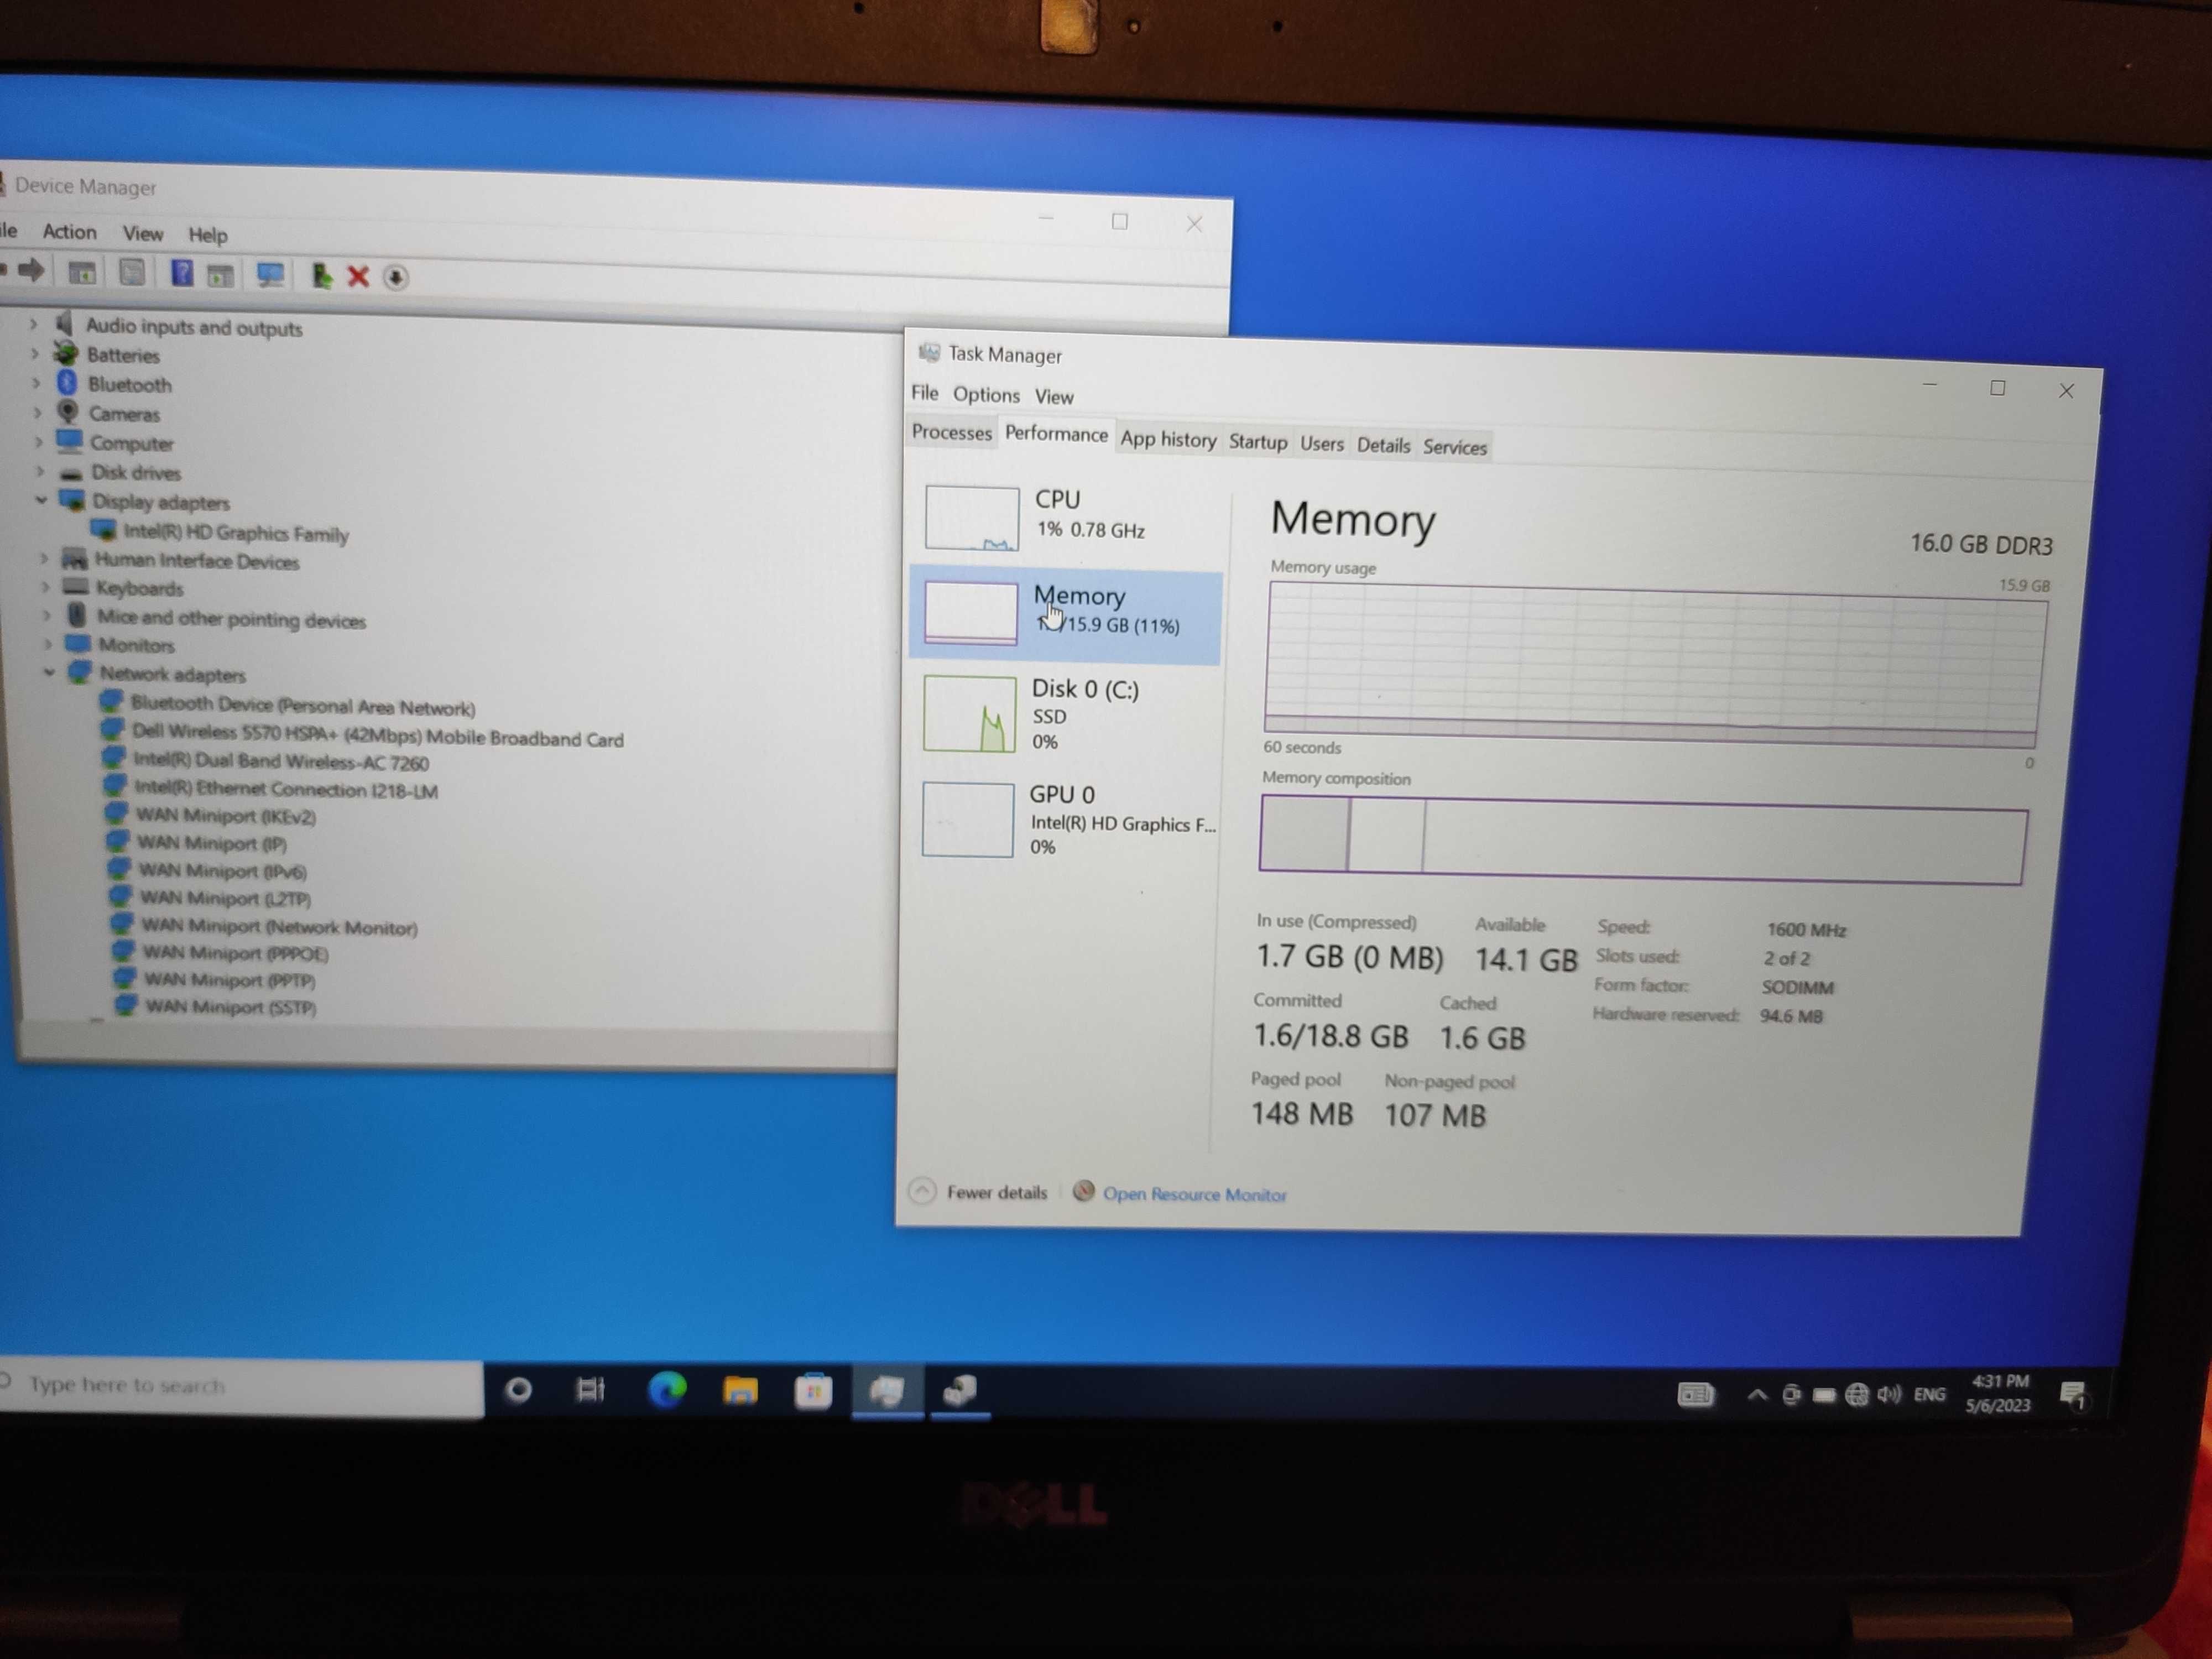Click the touch keyboard tray icon
The image size is (2212, 1659).
[1695, 1394]
